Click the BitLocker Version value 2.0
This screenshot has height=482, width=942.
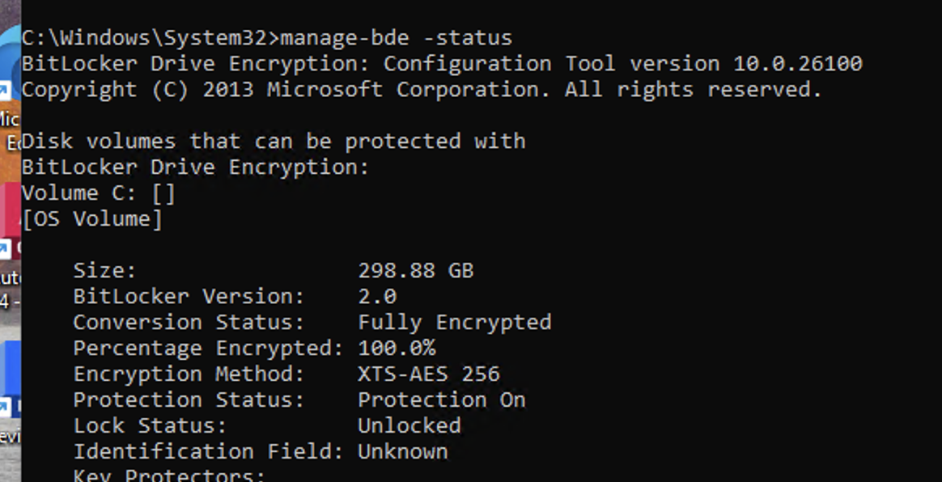[x=377, y=297]
